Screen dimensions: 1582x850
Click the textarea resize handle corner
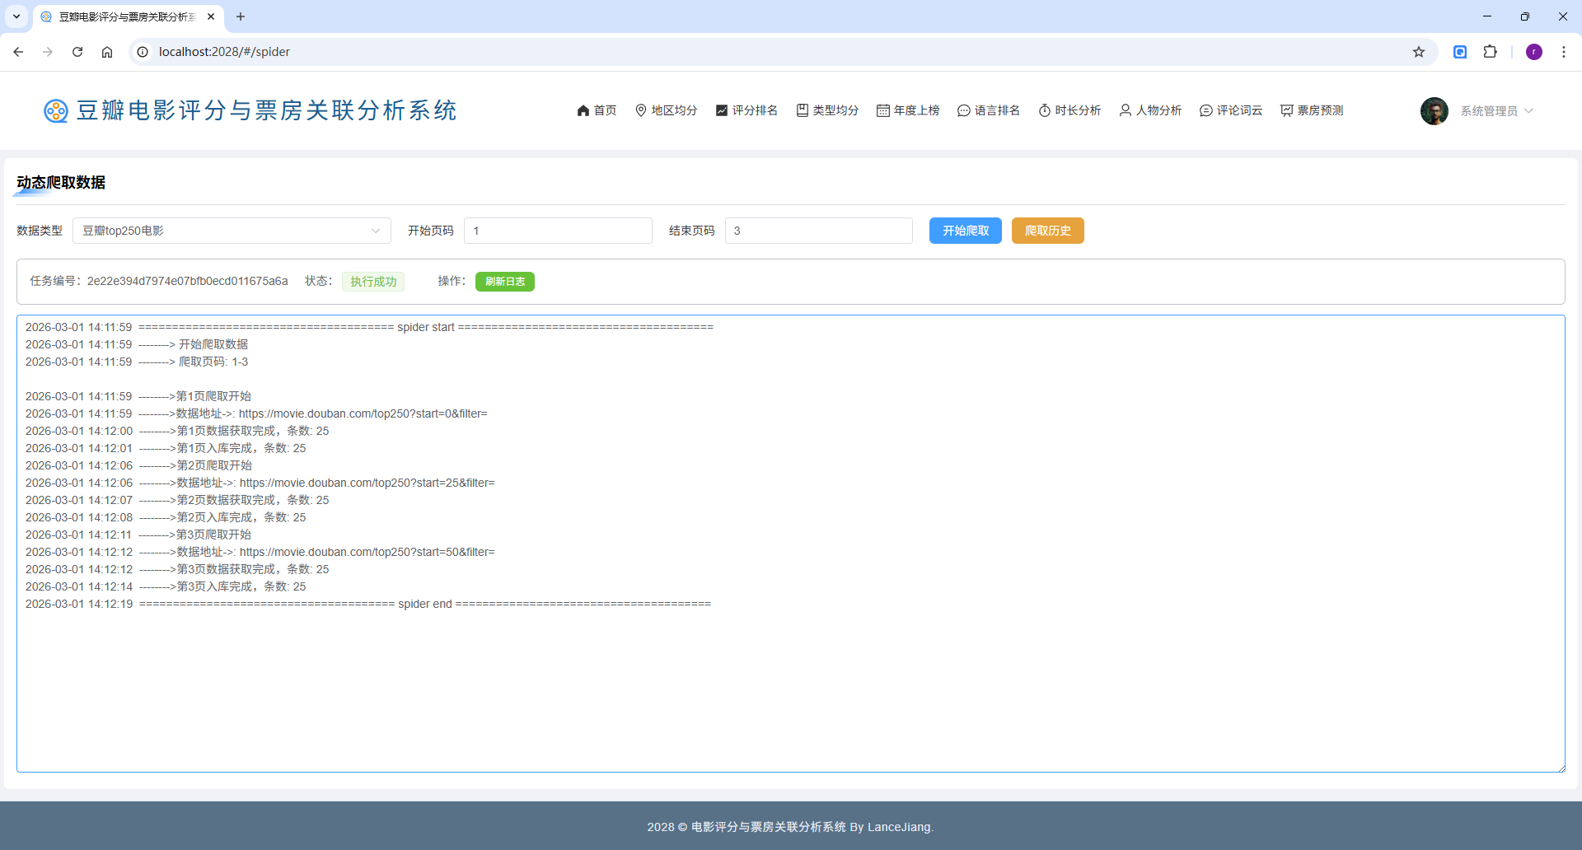pos(1561,768)
